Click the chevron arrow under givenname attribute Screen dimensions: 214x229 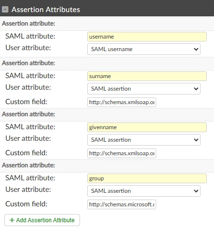coord(196,140)
